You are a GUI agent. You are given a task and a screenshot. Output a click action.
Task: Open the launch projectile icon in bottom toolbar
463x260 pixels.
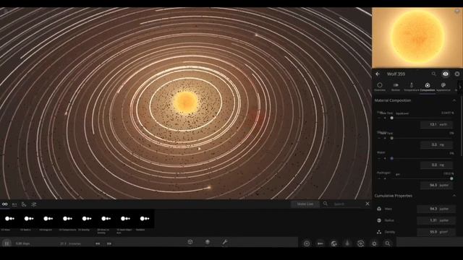point(320,243)
